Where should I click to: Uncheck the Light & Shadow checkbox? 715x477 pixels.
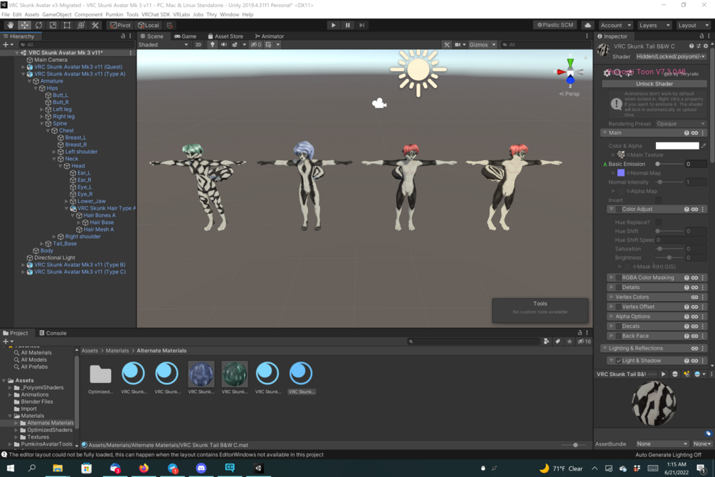tap(618, 361)
